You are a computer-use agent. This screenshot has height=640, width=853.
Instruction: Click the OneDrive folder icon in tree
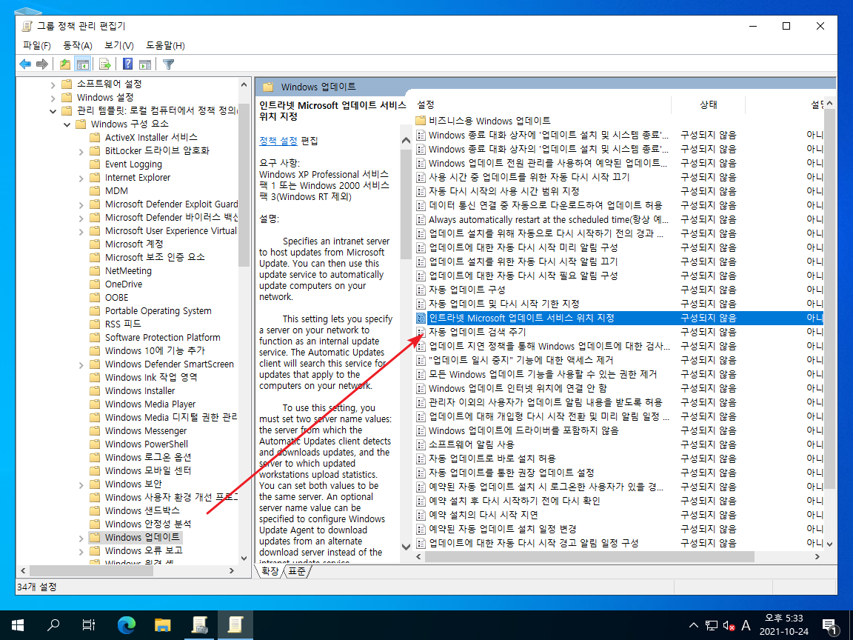coord(96,284)
